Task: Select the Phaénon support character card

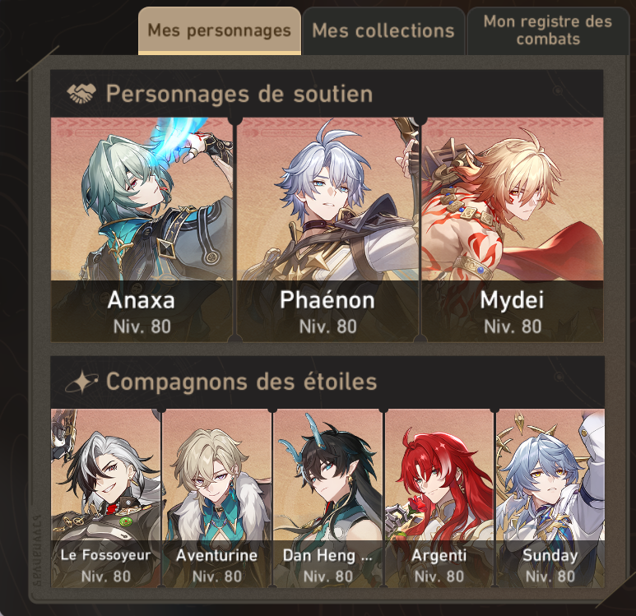Action: click(327, 229)
